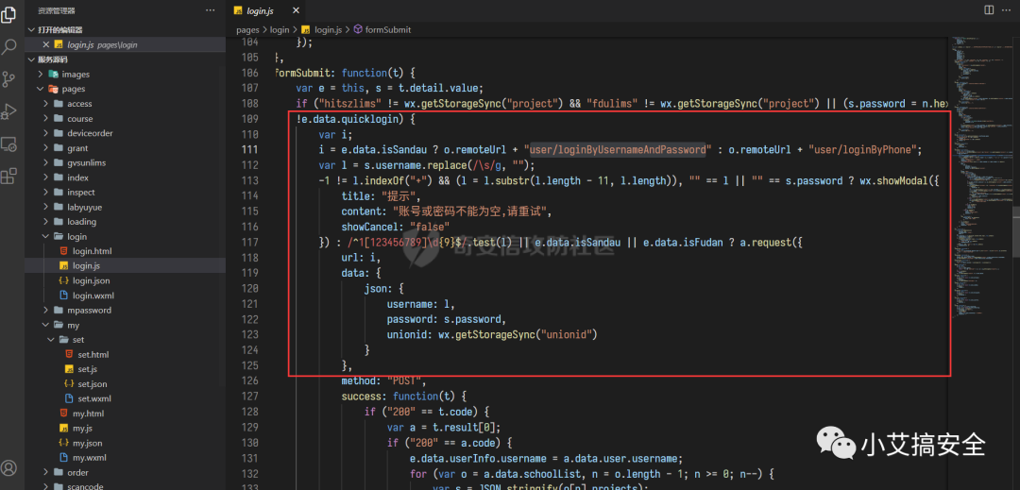Collapse the pages folder

click(74, 89)
